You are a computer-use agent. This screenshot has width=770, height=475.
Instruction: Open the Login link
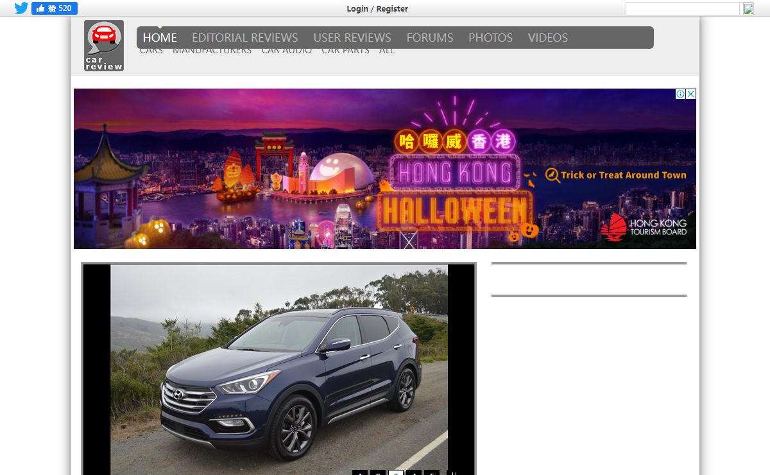tap(357, 8)
